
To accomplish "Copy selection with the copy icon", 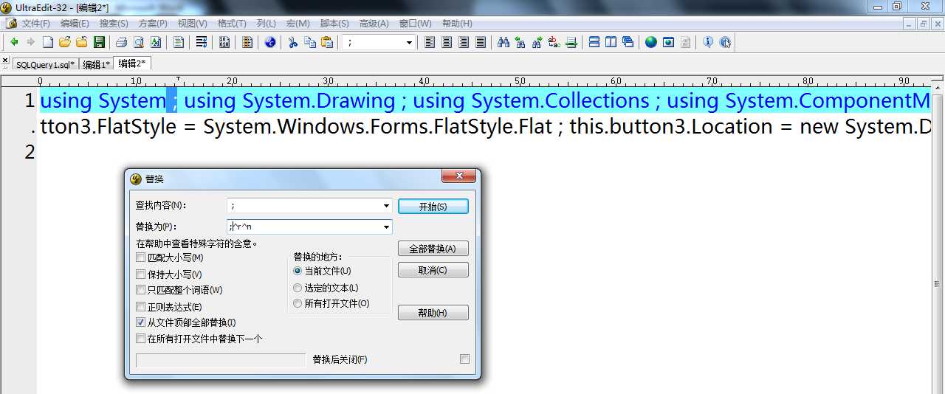I will pyautogui.click(x=310, y=42).
